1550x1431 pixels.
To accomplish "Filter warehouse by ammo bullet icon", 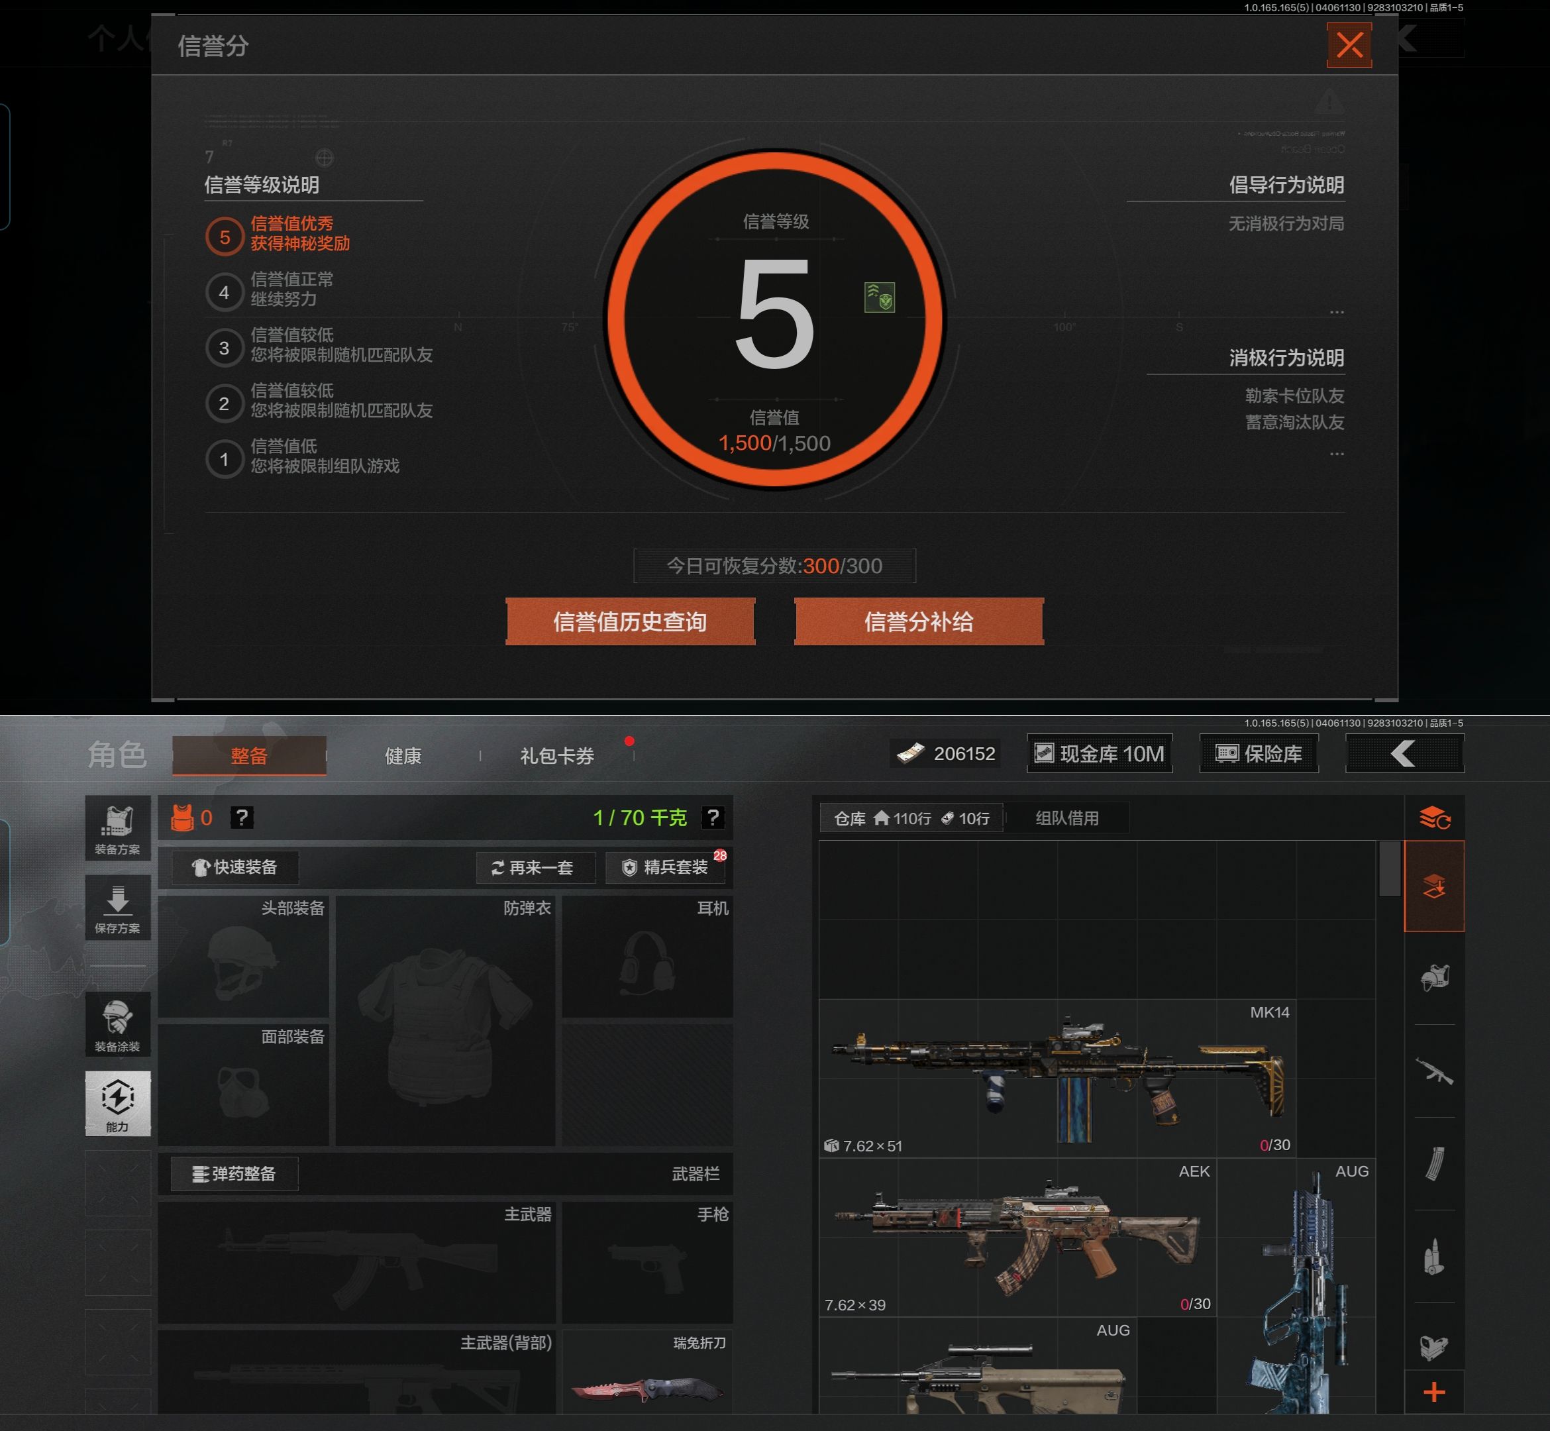I will coord(1434,1256).
